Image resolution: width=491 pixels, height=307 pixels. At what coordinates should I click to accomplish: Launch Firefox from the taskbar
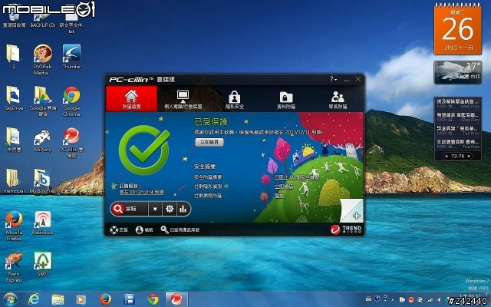coord(105,300)
